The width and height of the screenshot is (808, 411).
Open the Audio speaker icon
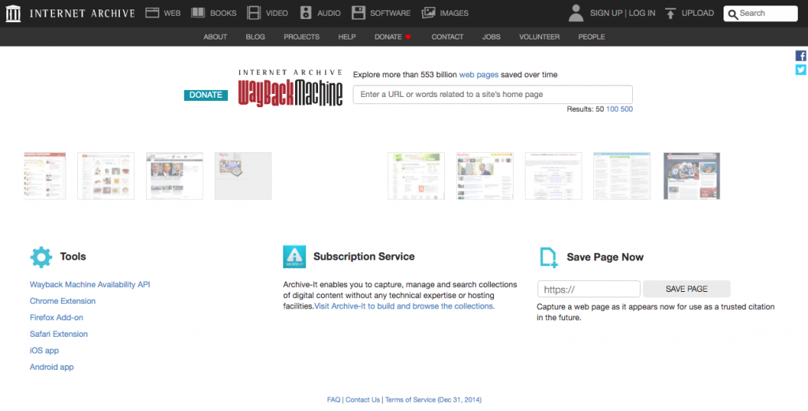tap(306, 13)
